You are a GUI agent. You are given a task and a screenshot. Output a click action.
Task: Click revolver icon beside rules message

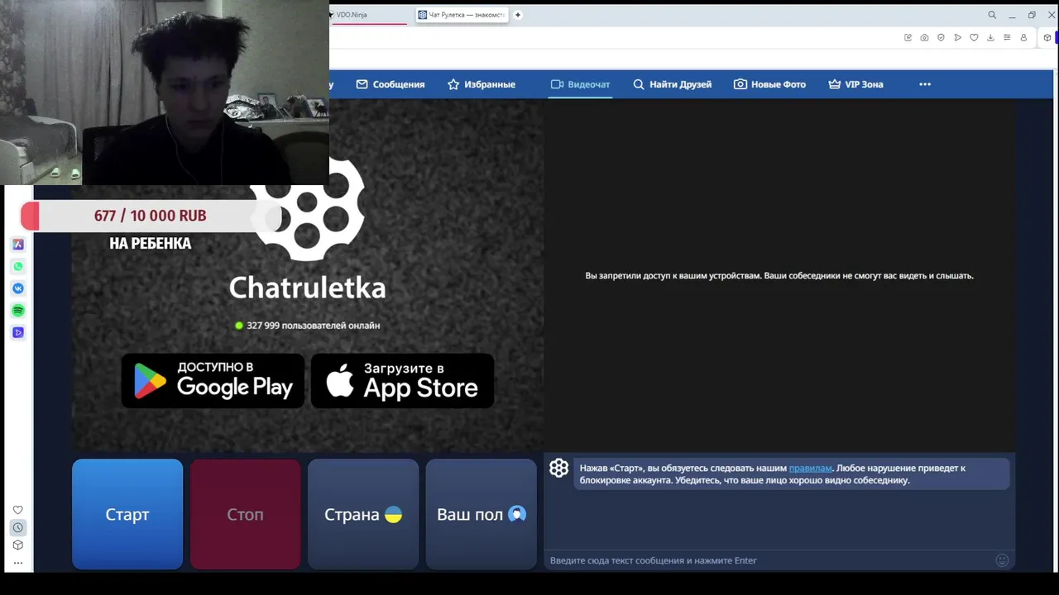[x=559, y=469]
